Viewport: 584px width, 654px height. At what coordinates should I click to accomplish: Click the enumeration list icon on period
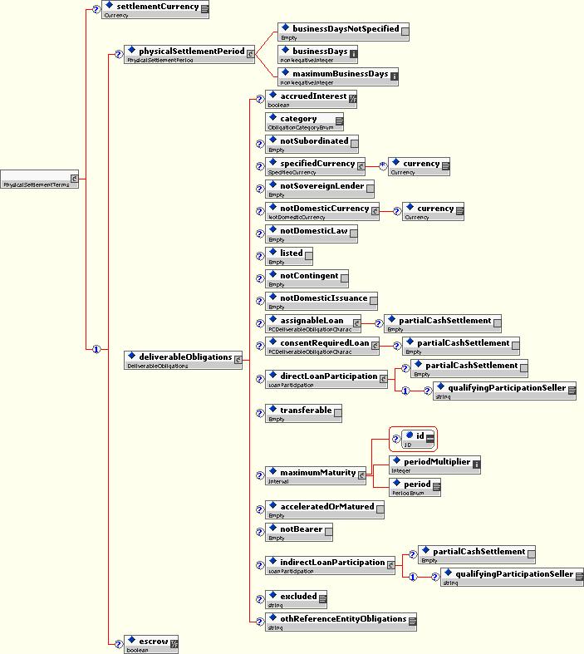436,487
